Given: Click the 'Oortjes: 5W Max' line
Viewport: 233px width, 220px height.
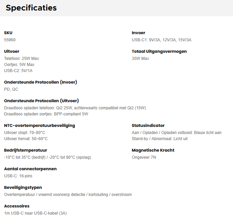Looking at the screenshot, I should coord(19,65).
